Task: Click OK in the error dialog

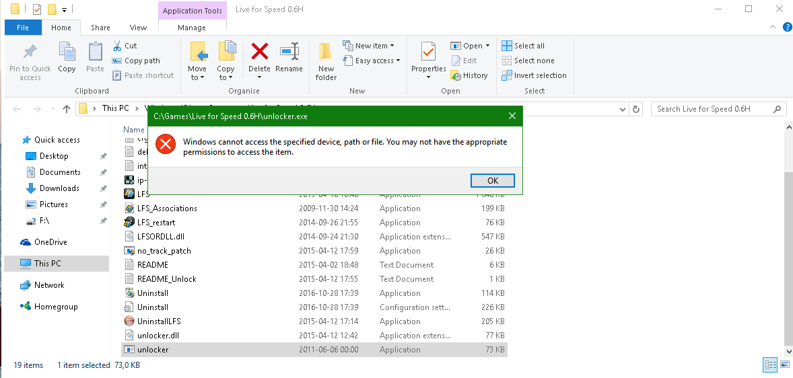Action: pyautogui.click(x=493, y=180)
